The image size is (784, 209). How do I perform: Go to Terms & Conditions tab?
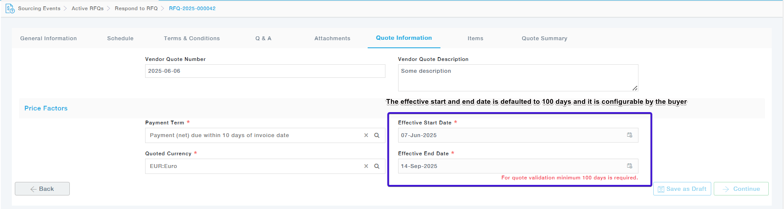pyautogui.click(x=192, y=38)
